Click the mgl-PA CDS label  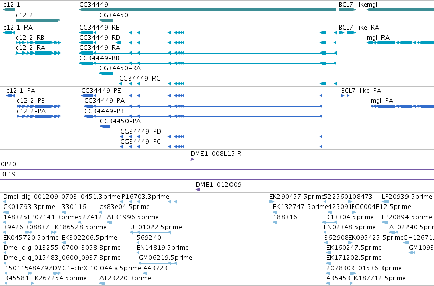tap(382, 101)
